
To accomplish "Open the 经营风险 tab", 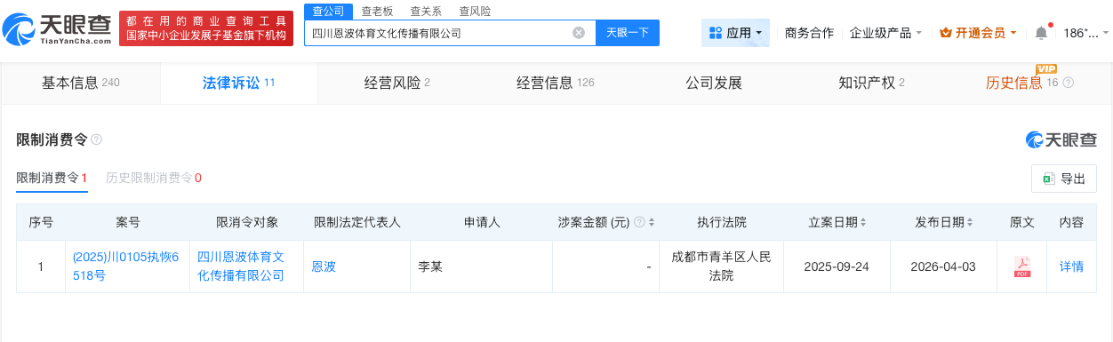I will click(x=396, y=84).
